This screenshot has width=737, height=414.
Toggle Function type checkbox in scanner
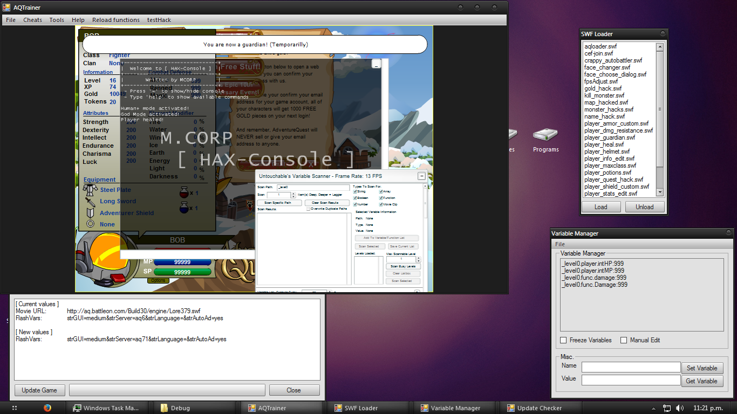pos(381,198)
